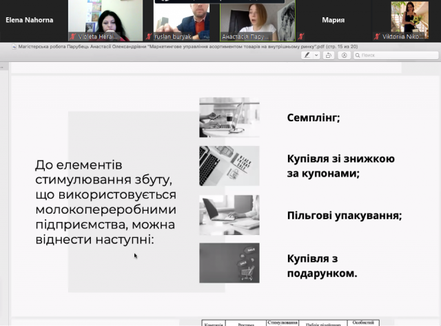Click muted mic icon on Viktoriia Niko tile
The image size is (441, 326).
click(376, 36)
